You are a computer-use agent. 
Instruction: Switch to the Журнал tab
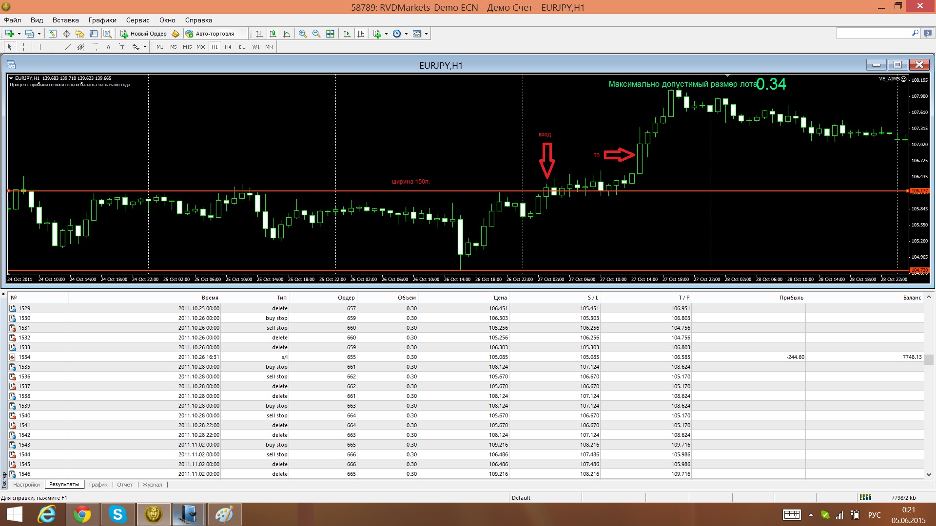coord(152,485)
